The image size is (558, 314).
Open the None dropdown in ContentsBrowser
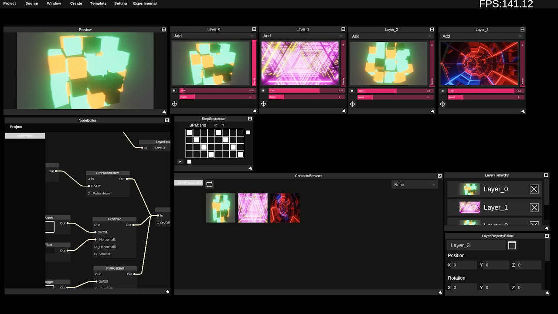(x=414, y=184)
